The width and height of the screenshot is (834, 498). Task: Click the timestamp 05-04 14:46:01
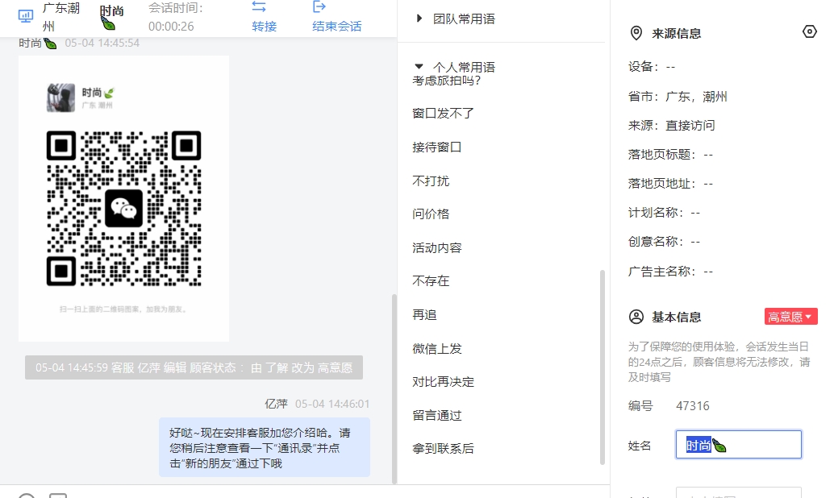tap(332, 404)
